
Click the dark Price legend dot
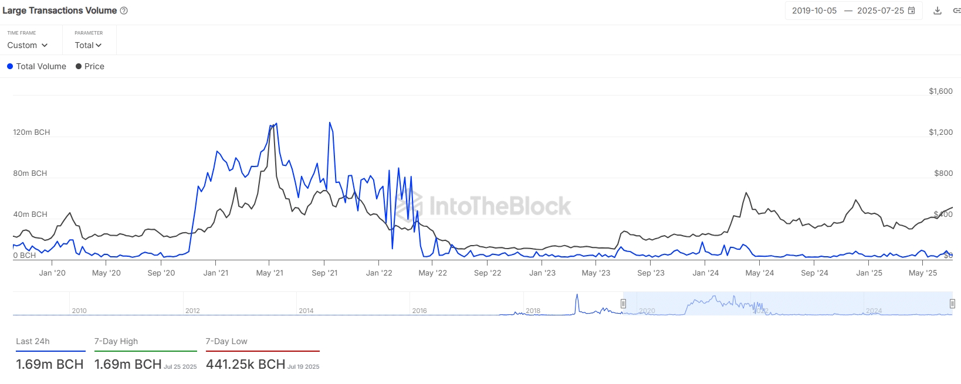79,66
